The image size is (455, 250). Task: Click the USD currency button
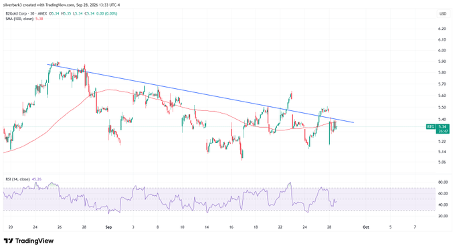click(442, 13)
